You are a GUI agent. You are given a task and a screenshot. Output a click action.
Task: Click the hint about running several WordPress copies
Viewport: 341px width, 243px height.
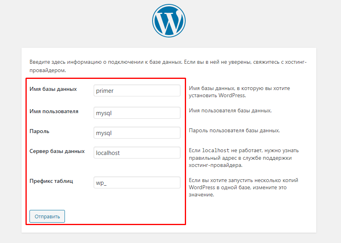click(x=243, y=188)
